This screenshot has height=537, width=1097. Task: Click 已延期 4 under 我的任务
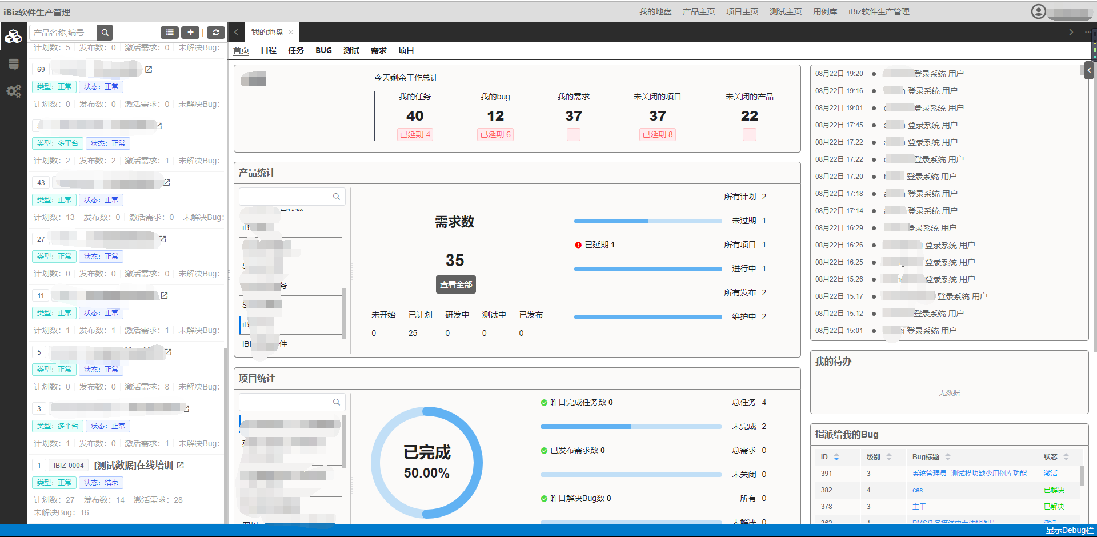(x=415, y=134)
